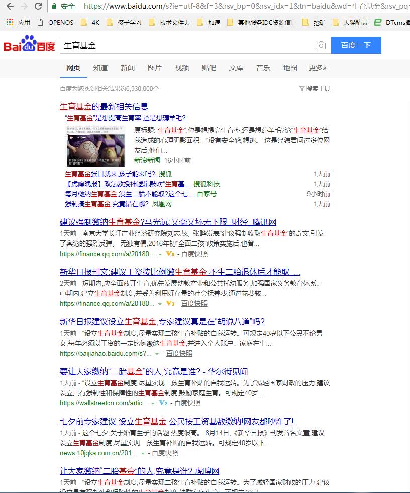Go back with the browser back arrow
The width and height of the screenshot is (410, 493).
coord(10,6)
